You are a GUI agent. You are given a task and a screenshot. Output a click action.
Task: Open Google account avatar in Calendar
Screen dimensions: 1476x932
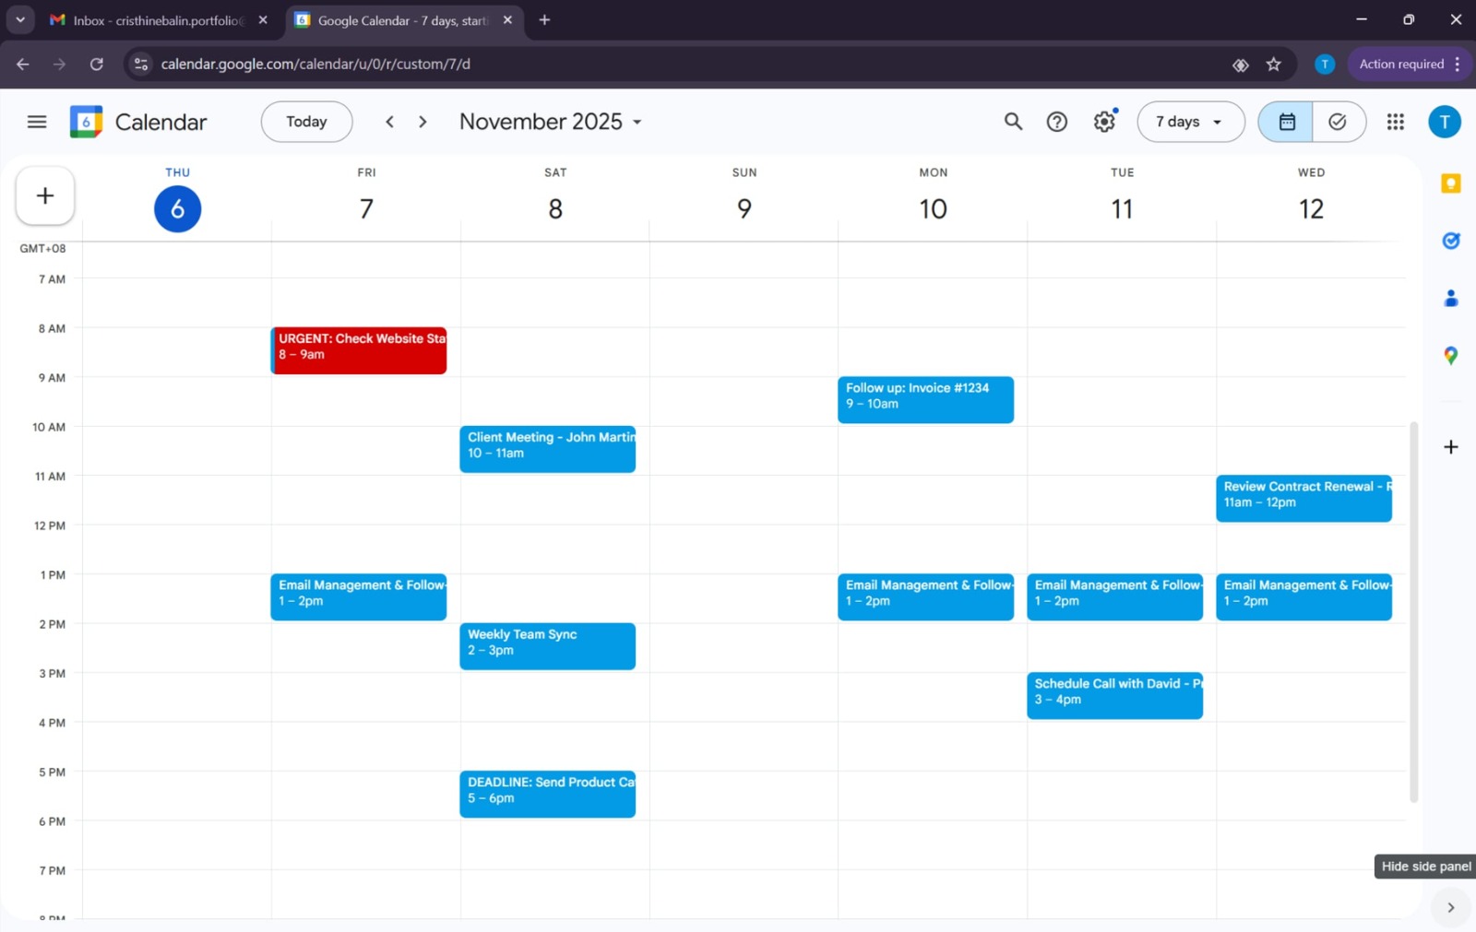[1445, 122]
